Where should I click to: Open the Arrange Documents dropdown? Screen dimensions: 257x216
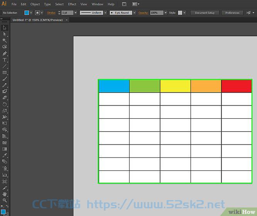tap(136, 4)
